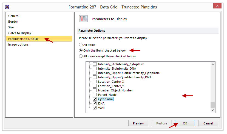This screenshot has width=227, height=134.
Task: Open the General settings category
Action: coord(14,16)
